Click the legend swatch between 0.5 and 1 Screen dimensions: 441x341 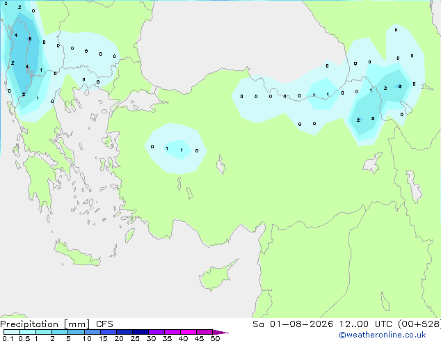point(28,332)
